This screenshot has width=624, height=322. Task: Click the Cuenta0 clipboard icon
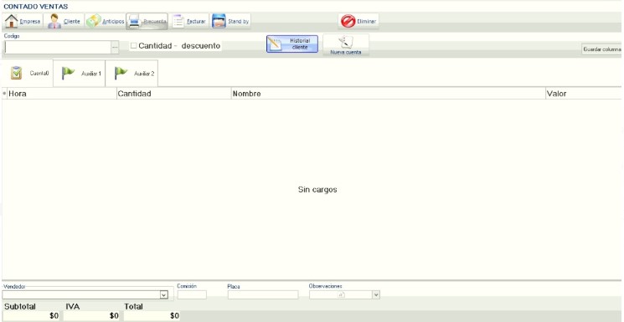click(x=16, y=73)
